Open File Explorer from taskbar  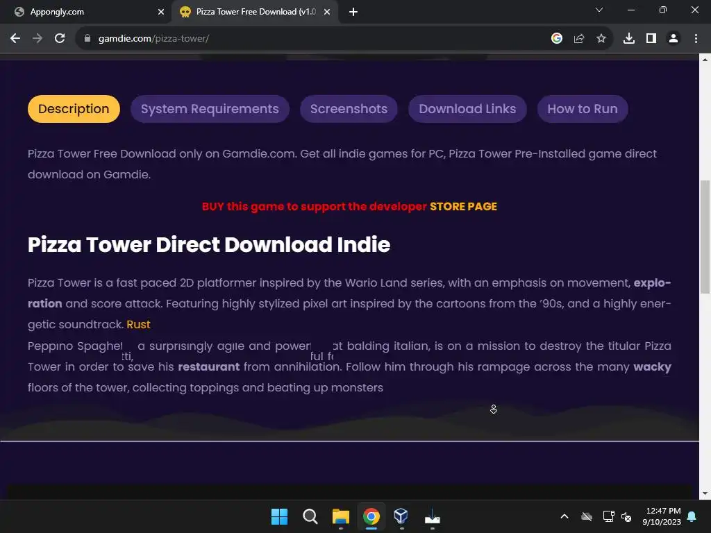coord(340,516)
